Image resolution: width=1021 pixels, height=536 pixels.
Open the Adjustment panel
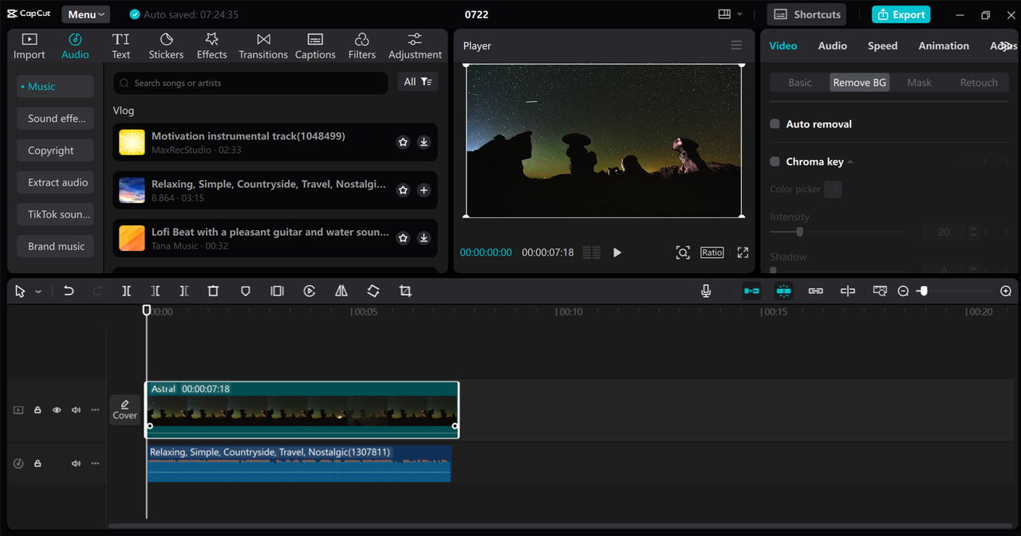pos(415,46)
